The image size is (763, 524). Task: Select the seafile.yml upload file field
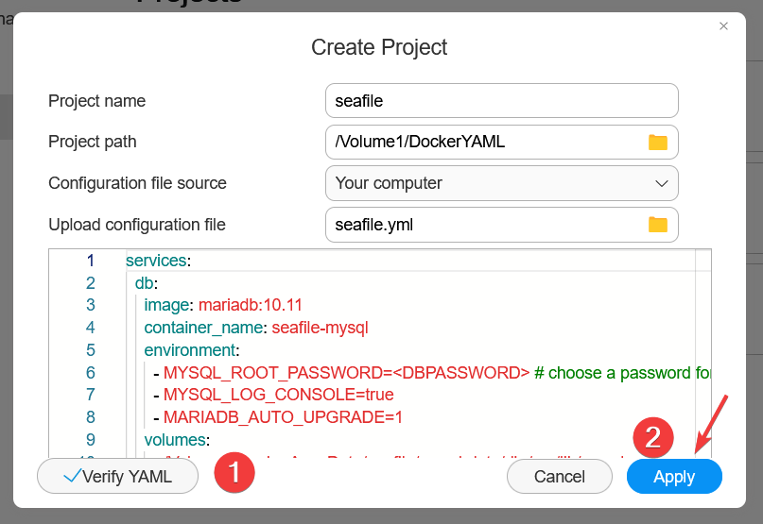coord(484,225)
